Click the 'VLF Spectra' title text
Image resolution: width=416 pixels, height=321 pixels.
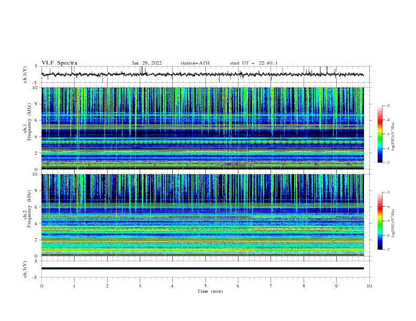(x=59, y=63)
